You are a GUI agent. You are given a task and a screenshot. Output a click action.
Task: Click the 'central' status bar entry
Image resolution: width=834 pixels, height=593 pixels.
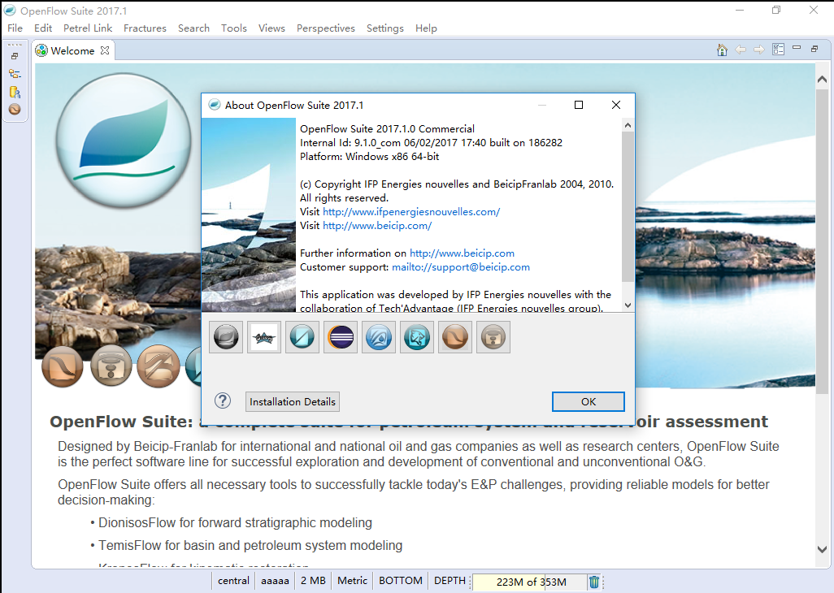pos(233,581)
